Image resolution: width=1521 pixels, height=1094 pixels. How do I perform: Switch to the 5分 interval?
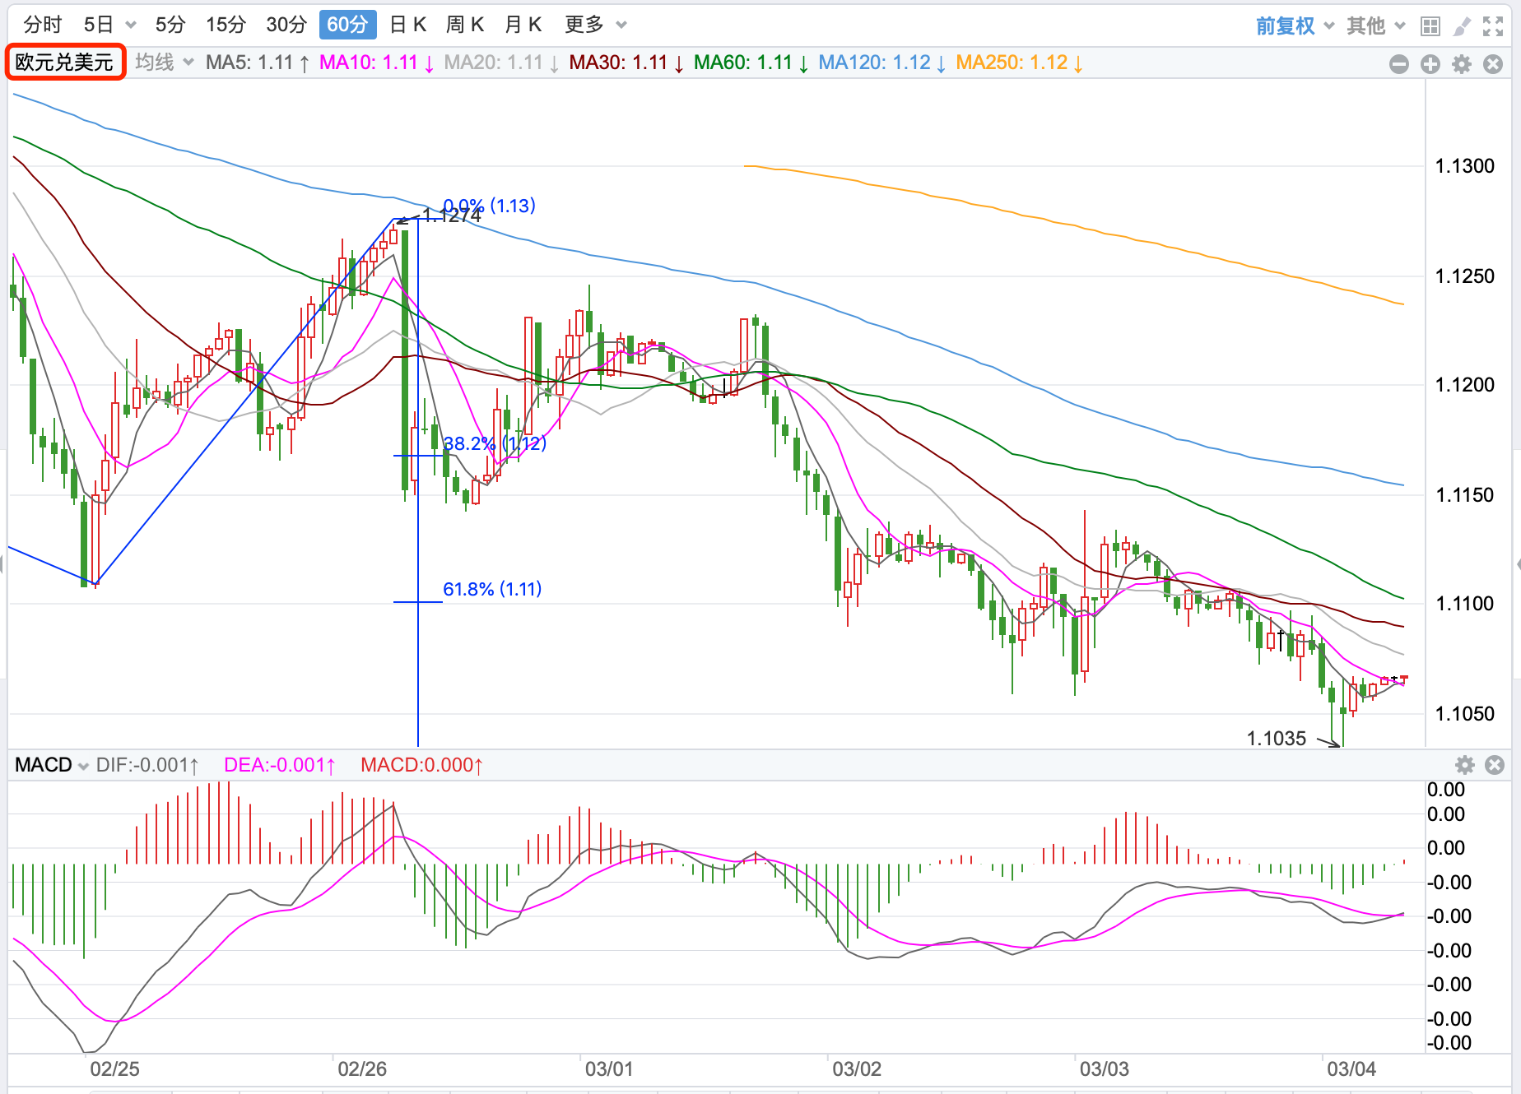[x=170, y=25]
